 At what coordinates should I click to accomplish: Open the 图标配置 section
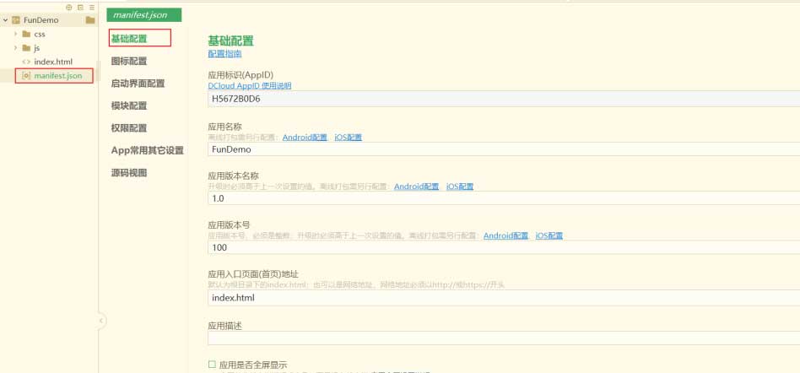pos(129,62)
